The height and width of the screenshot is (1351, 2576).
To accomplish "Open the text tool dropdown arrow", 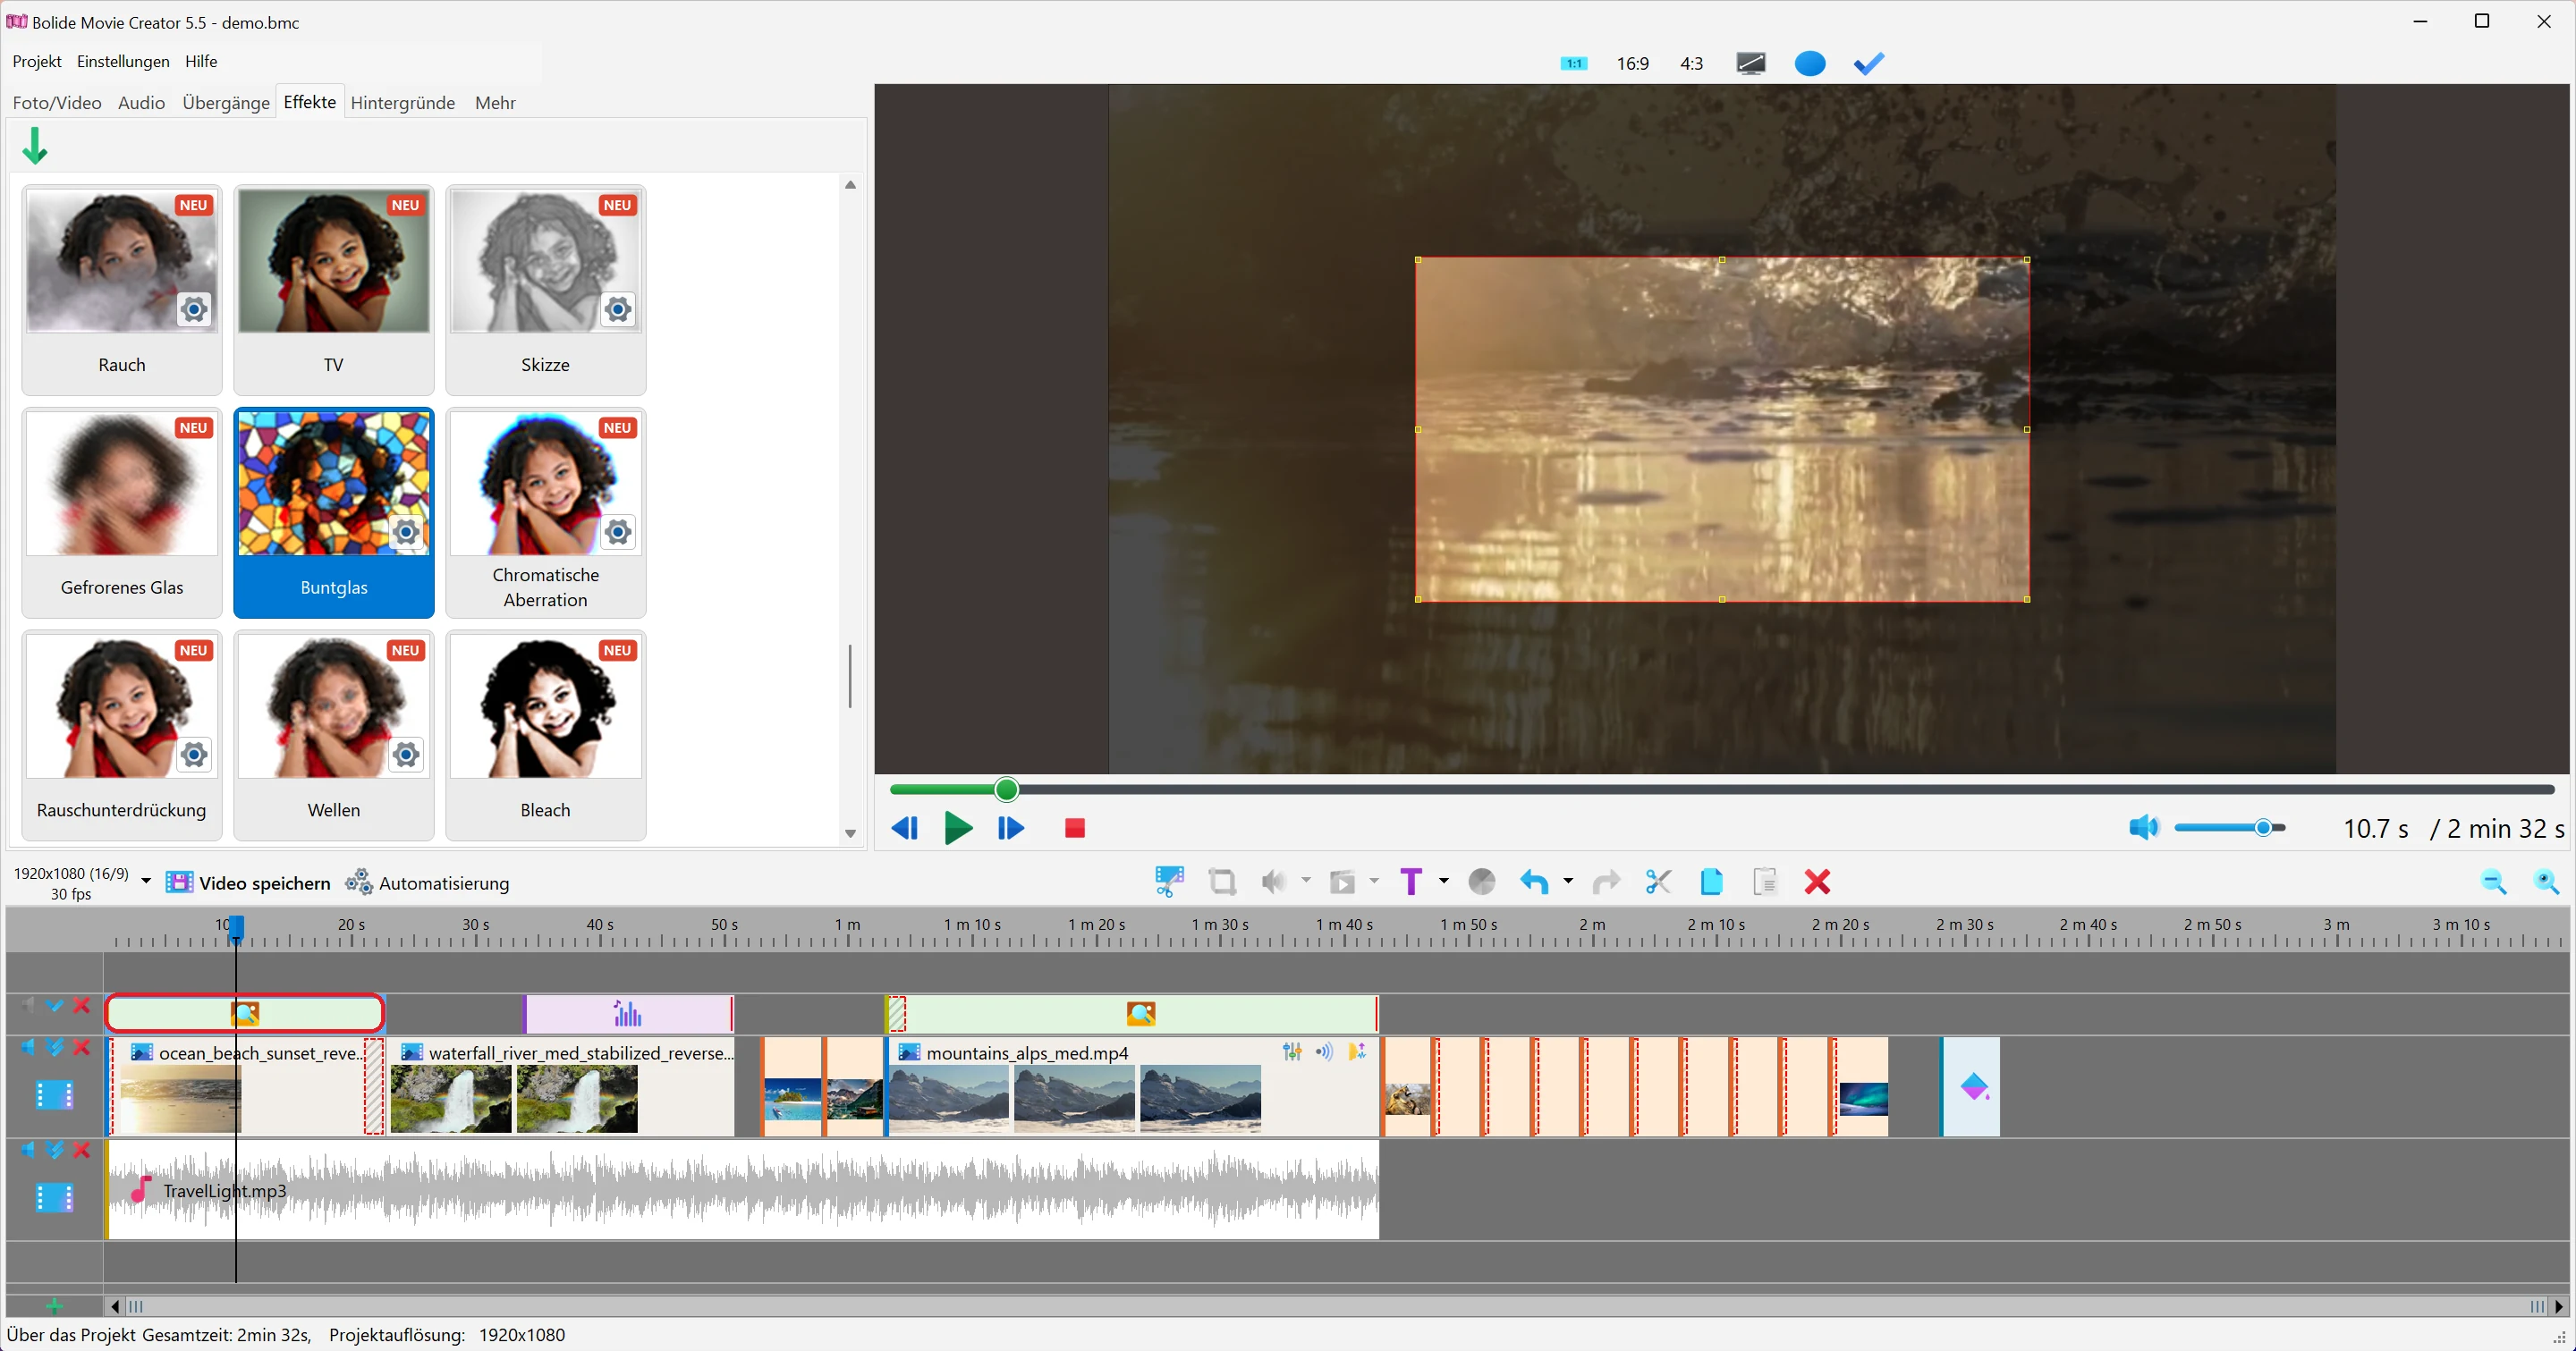I will tap(1444, 881).
